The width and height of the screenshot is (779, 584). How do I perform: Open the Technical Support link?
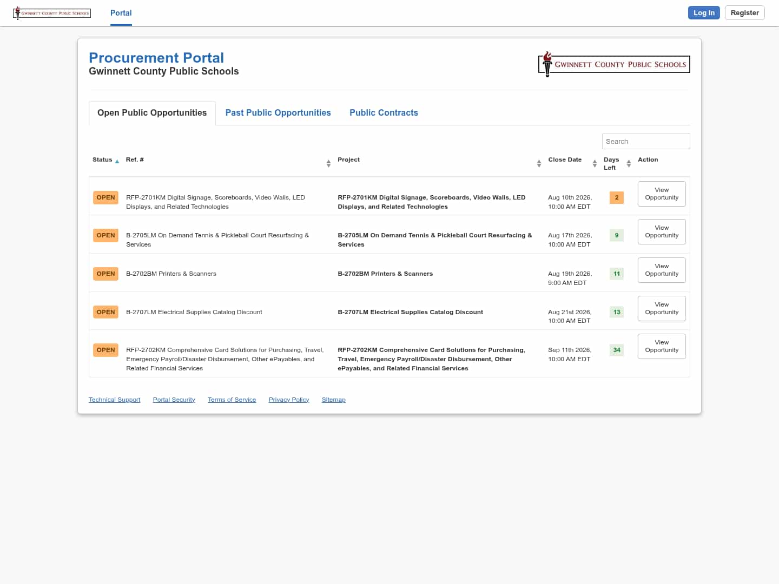pos(115,400)
